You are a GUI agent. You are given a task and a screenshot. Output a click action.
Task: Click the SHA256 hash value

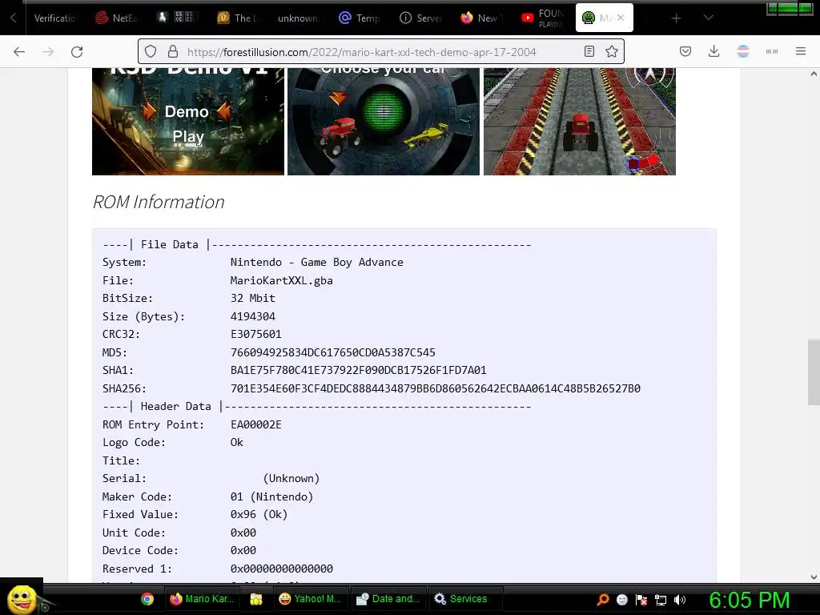click(x=435, y=388)
